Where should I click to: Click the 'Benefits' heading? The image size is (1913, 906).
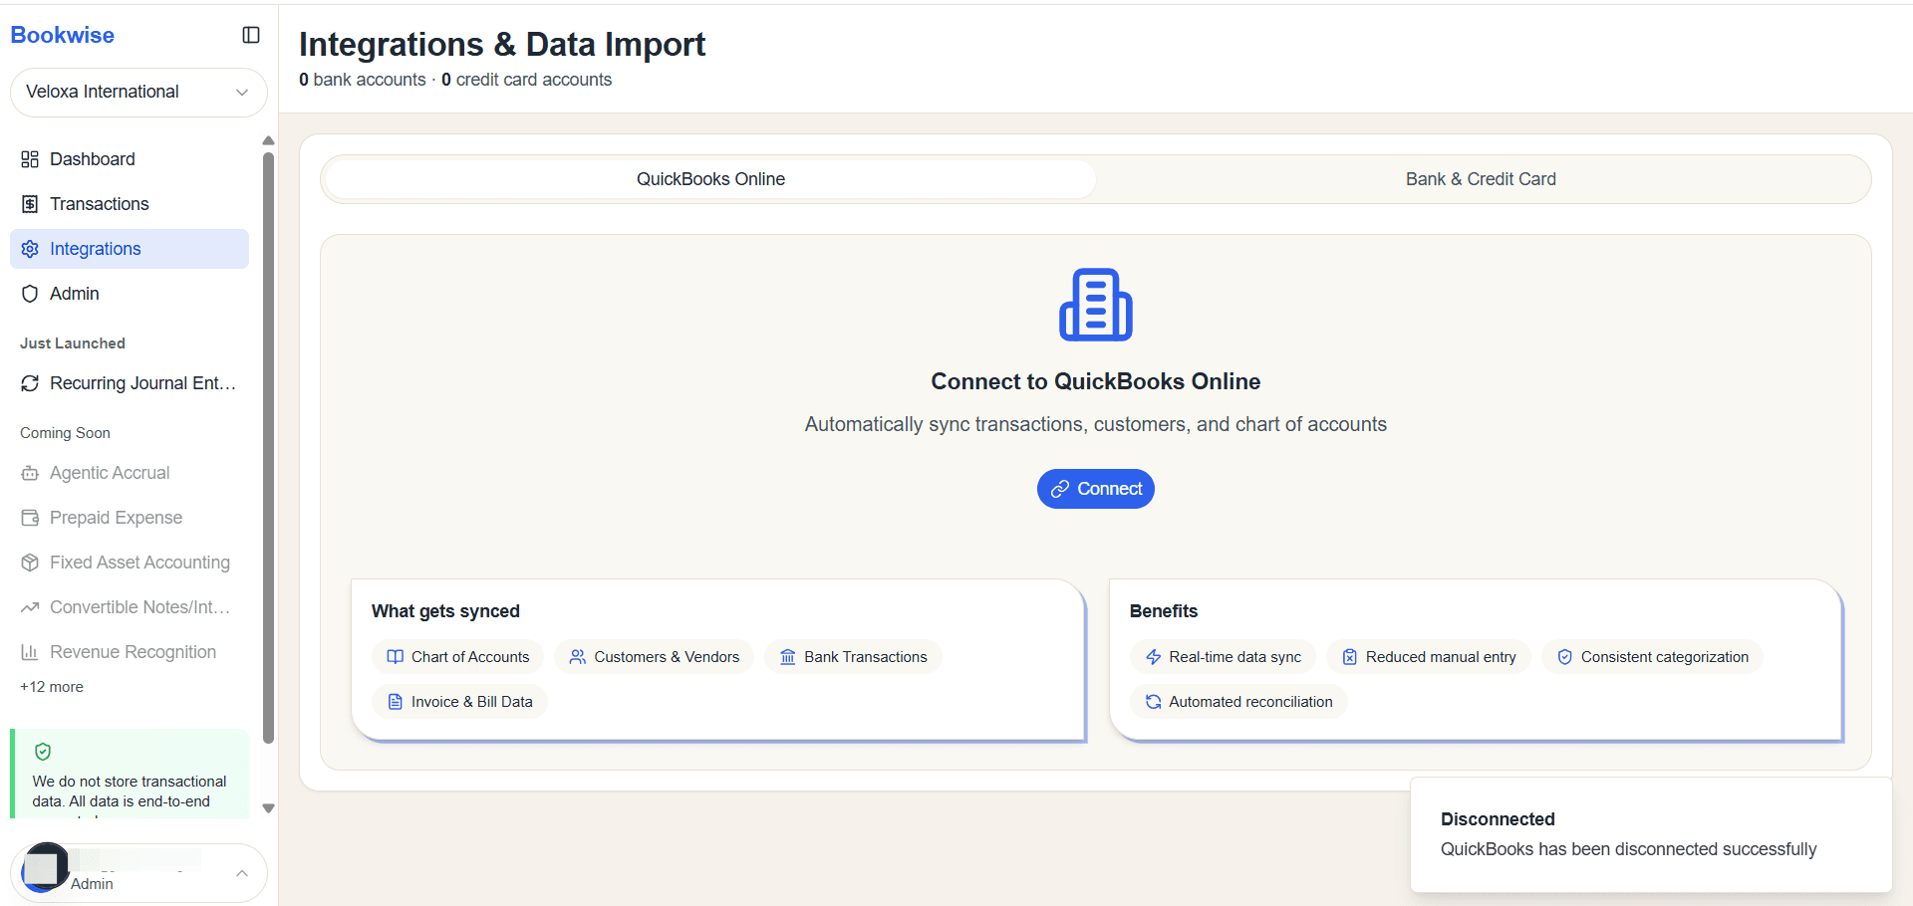coord(1164,611)
